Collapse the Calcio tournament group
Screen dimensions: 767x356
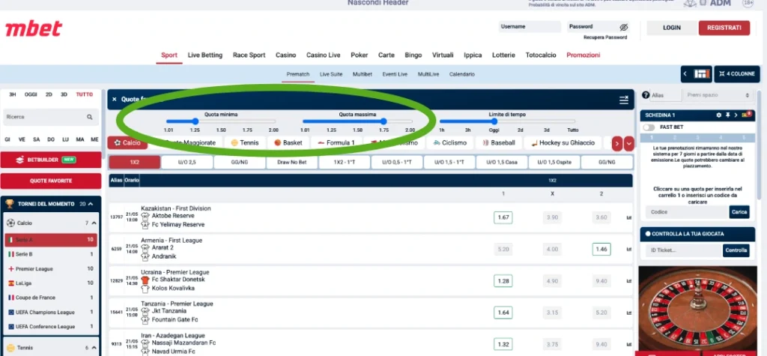click(94, 223)
